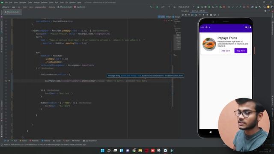Viewport: 274px width, 154px height.
Task: Open the Refactor menu
Action: pyautogui.click(x=44, y=3)
